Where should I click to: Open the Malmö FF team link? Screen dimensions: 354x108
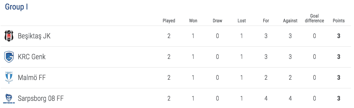[x=32, y=78]
